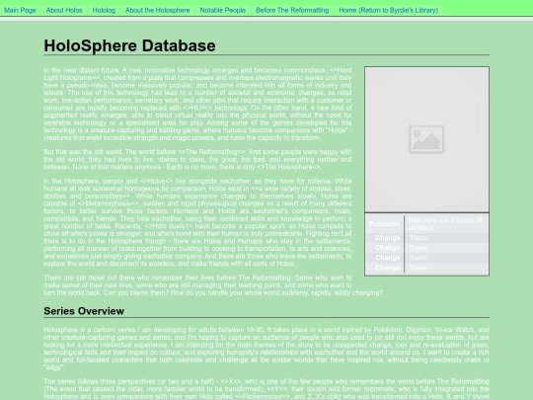The width and height of the screenshot is (533, 400).
Task: Click paragraph starting 'The series follows three perspectives'
Action: (x=266, y=389)
